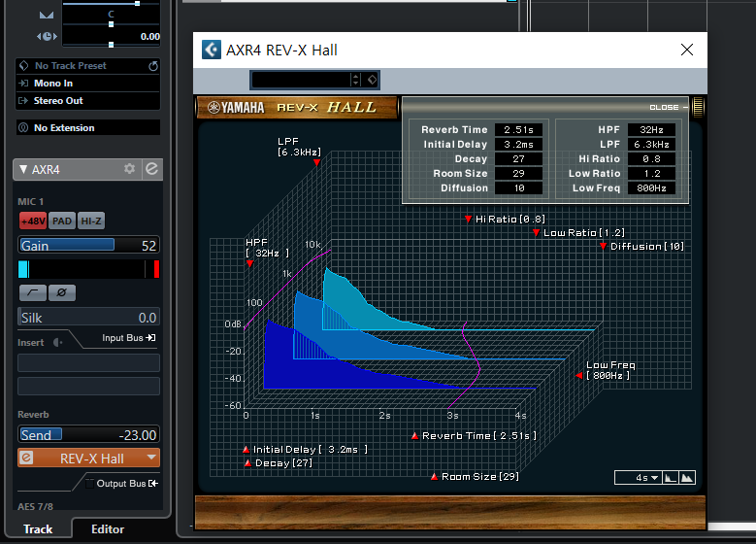Click the Hi Ratio 0.8 value field
The height and width of the screenshot is (544, 756).
651,158
